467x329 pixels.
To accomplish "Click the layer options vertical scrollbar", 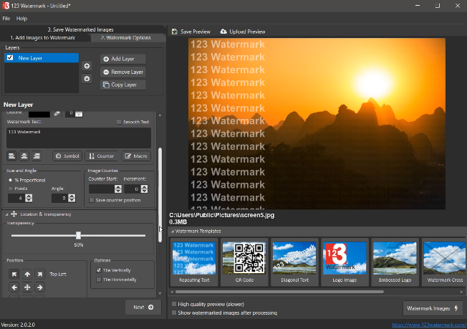I will pos(160,195).
